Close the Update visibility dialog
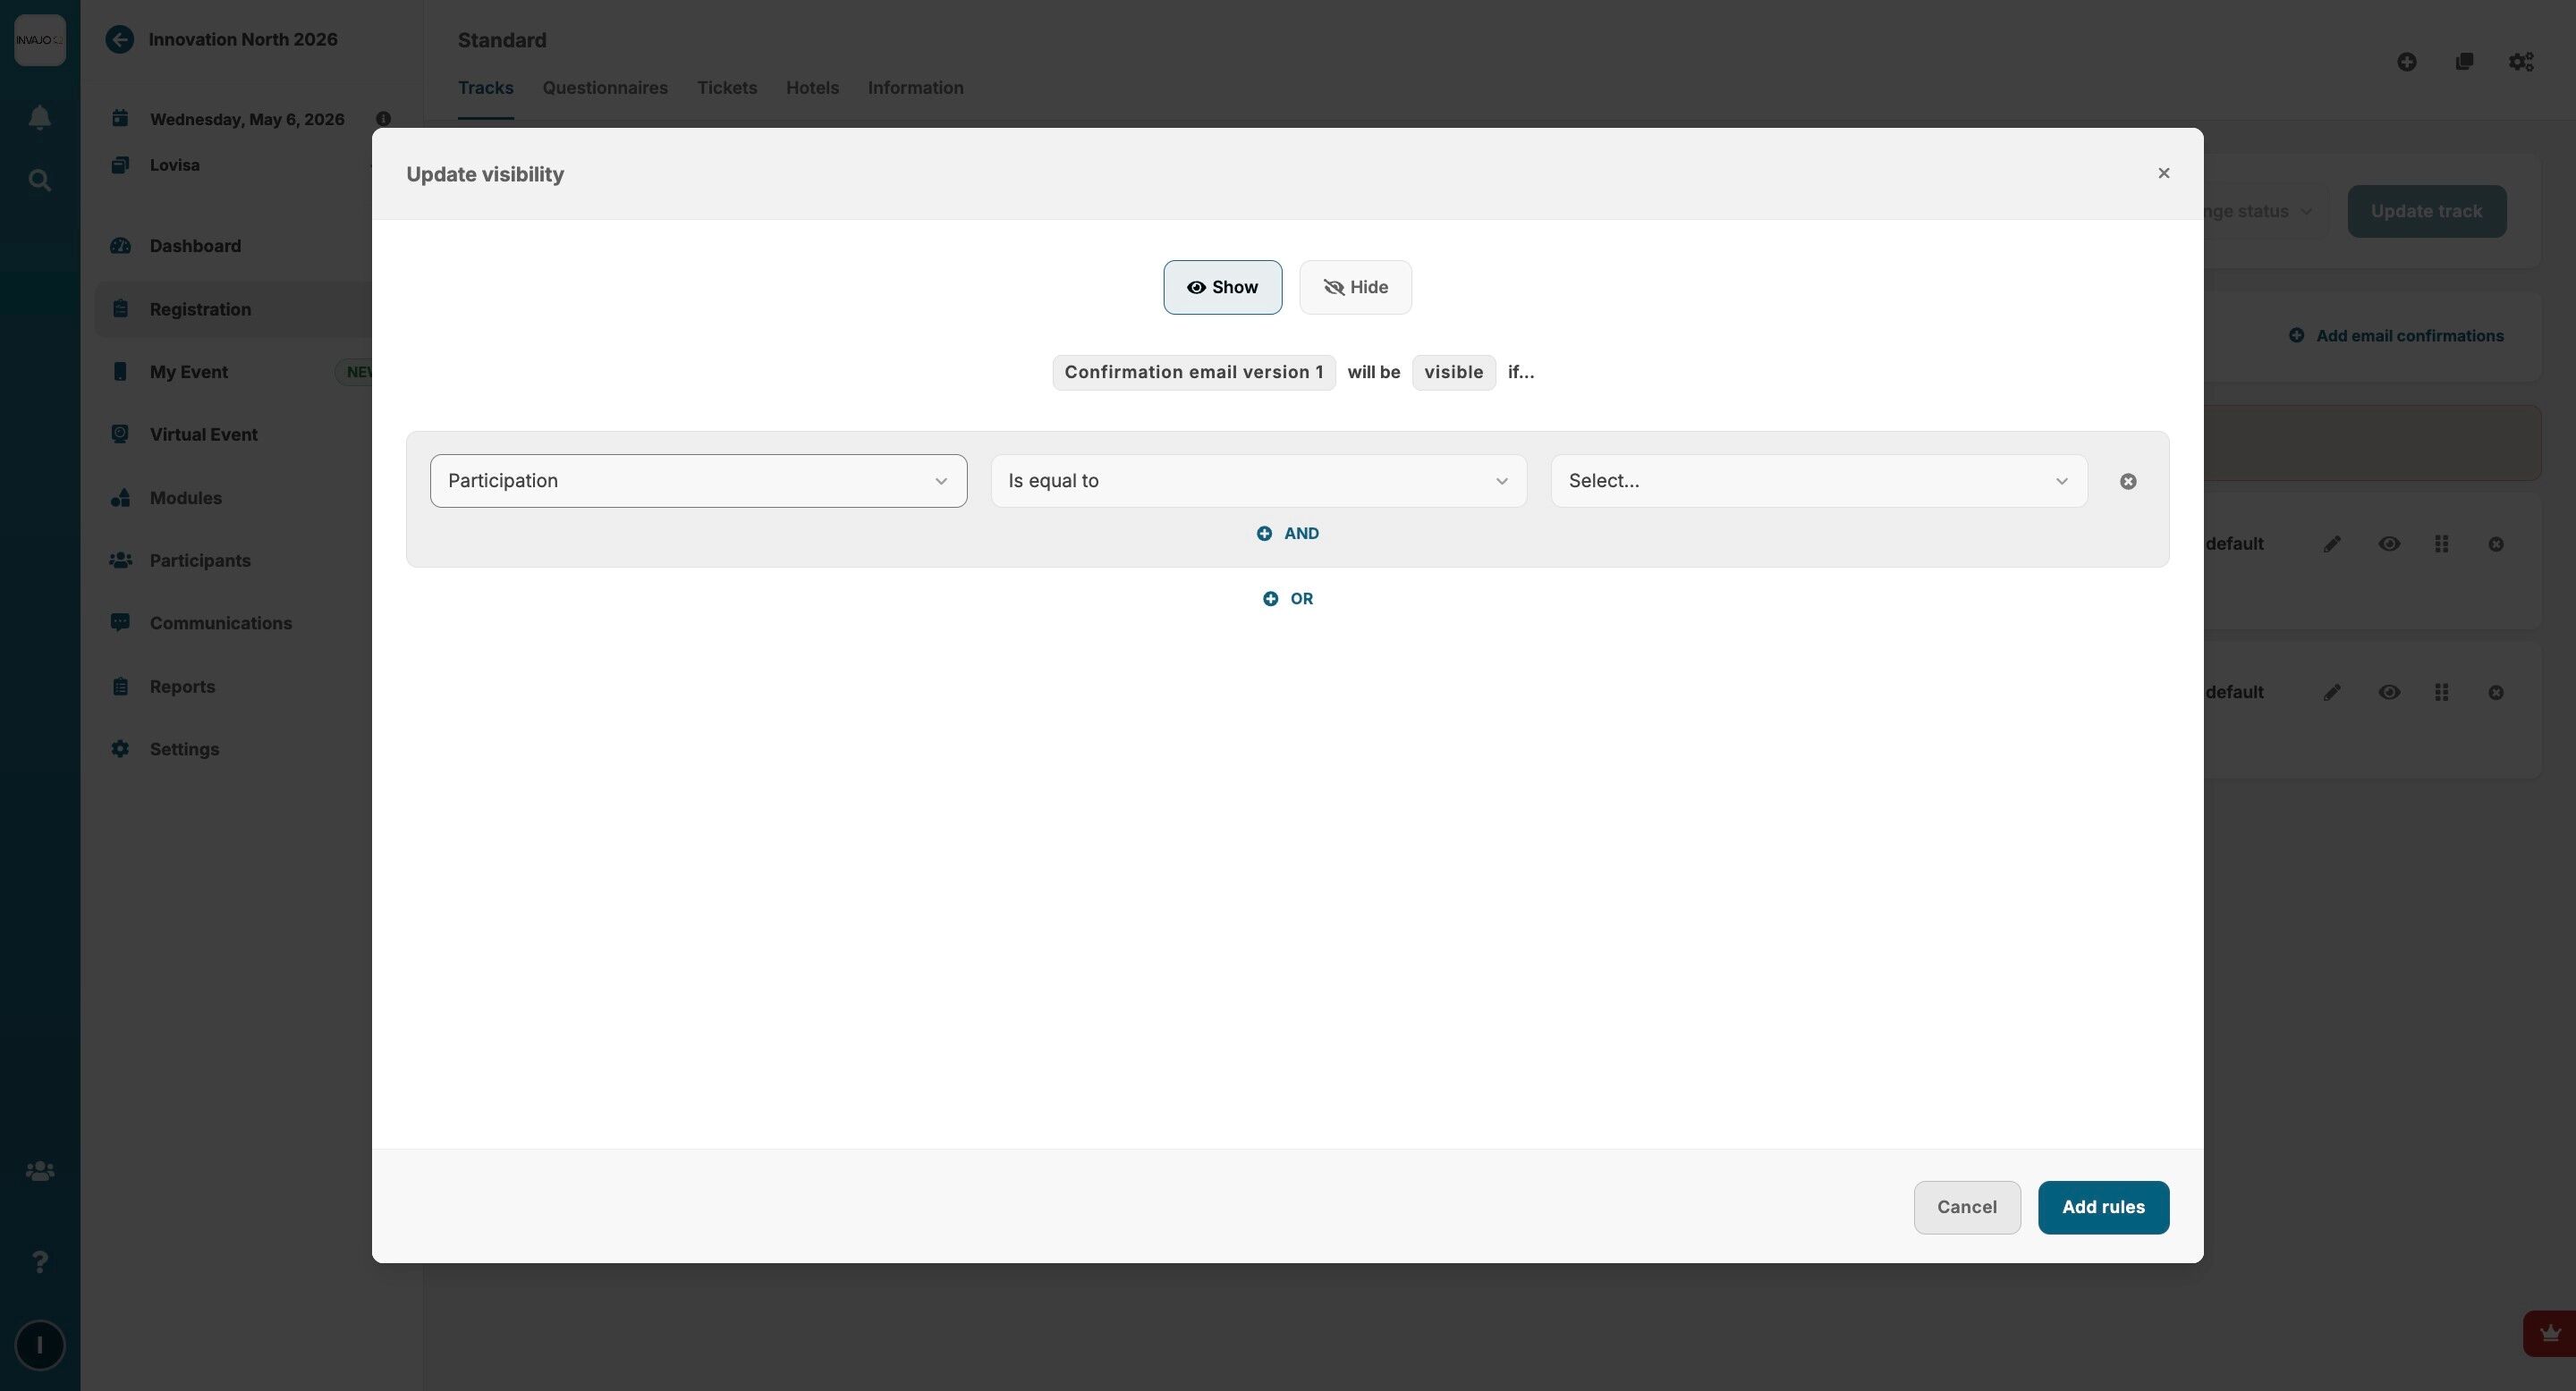 tap(2163, 173)
